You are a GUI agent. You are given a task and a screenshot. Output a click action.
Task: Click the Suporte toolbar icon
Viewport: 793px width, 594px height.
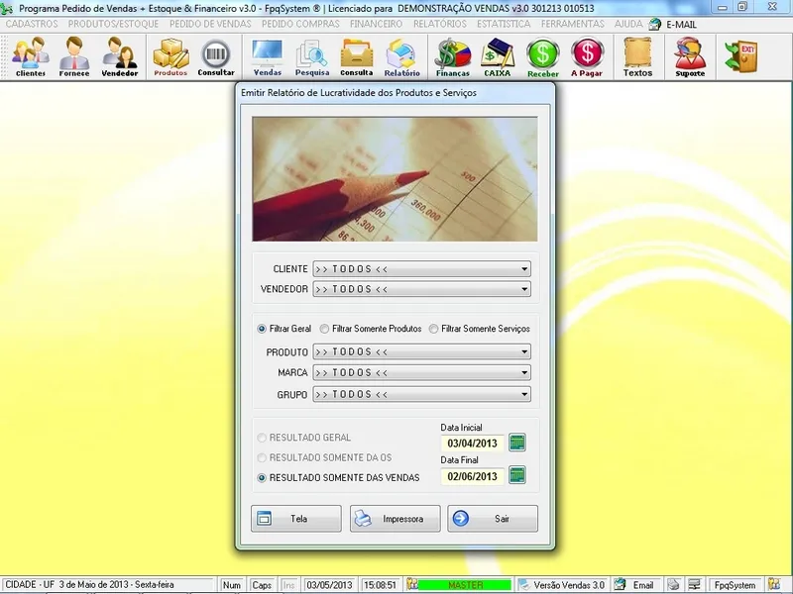click(690, 56)
